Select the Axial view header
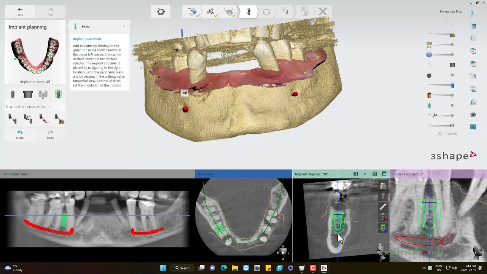Viewport: 487px width, 274px height. pyautogui.click(x=243, y=174)
